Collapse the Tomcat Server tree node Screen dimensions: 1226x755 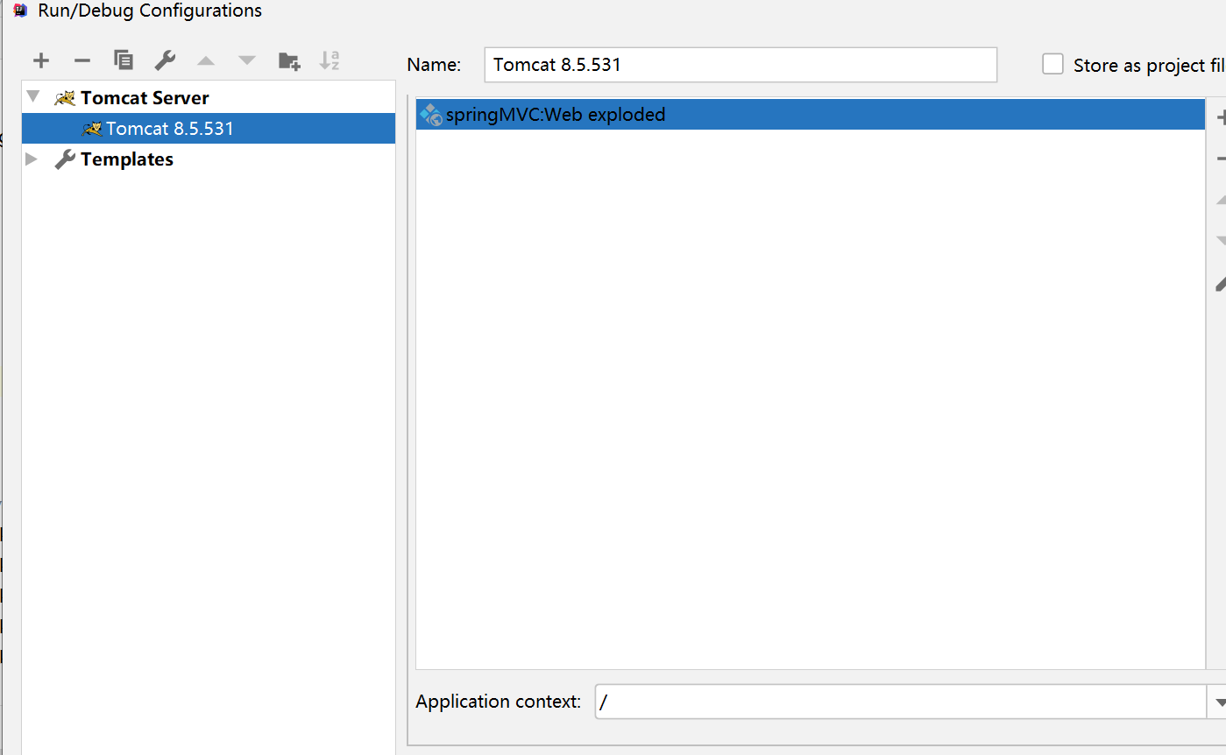(33, 96)
